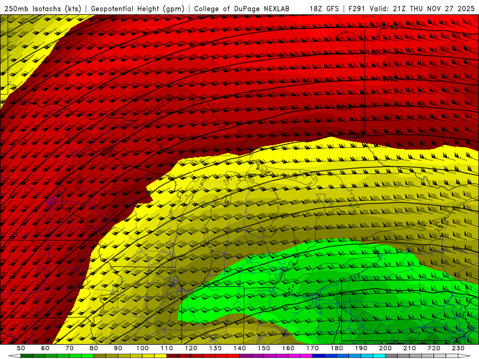
Task: Click the 210 value on the color scale
Action: 410,348
